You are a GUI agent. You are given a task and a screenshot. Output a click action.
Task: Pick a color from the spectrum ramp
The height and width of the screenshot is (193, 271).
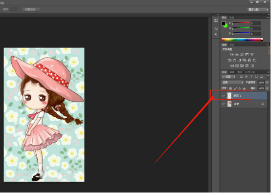click(x=242, y=40)
